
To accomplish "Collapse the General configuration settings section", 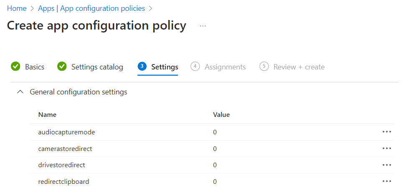I will (x=20, y=92).
